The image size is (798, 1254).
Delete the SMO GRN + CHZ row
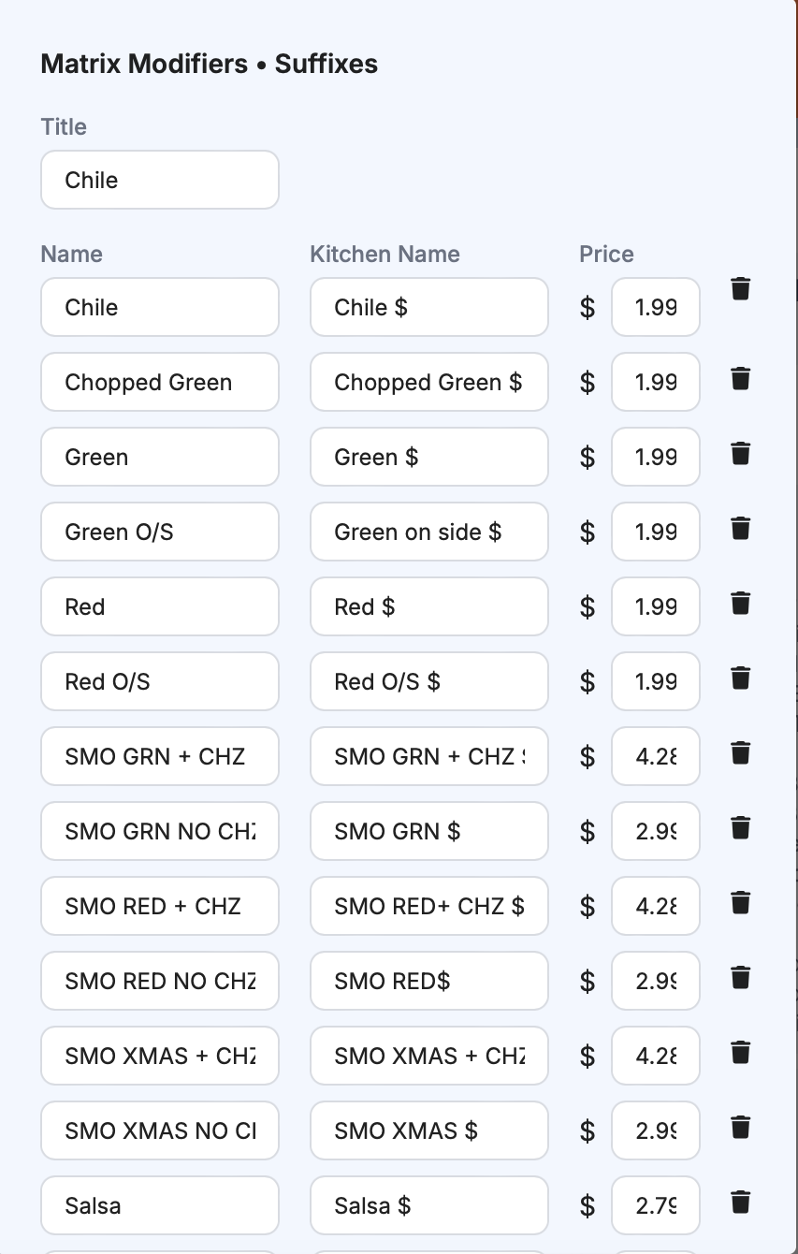pyautogui.click(x=740, y=753)
